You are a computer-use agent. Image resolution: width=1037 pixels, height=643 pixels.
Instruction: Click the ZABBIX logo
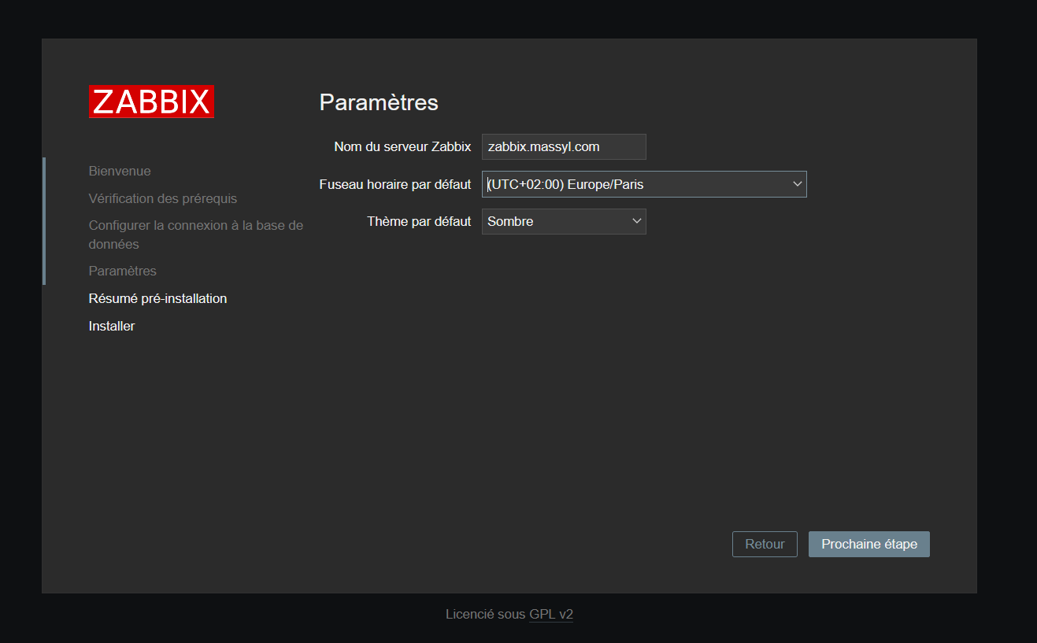(x=151, y=102)
